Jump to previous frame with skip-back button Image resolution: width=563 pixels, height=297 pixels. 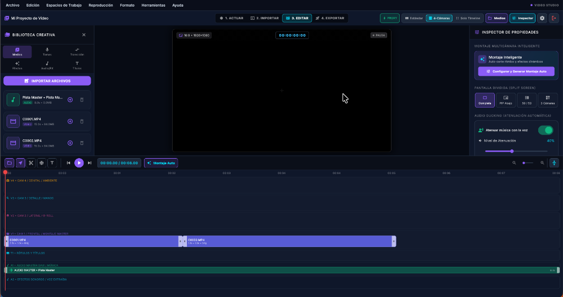(x=68, y=163)
